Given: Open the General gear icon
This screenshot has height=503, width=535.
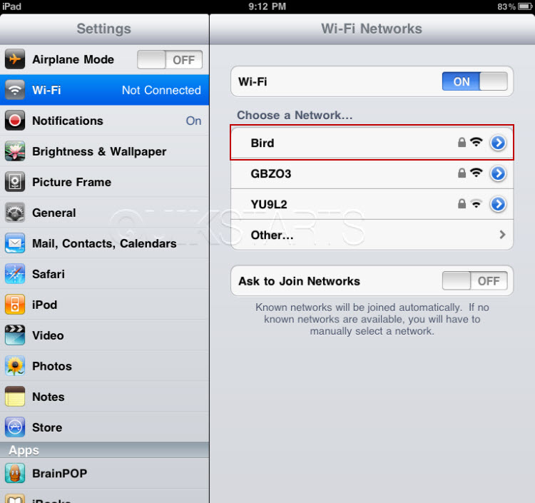Looking at the screenshot, I should pyautogui.click(x=15, y=212).
